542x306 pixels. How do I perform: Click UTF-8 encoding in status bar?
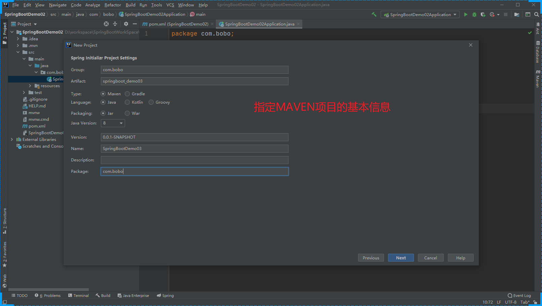point(510,302)
